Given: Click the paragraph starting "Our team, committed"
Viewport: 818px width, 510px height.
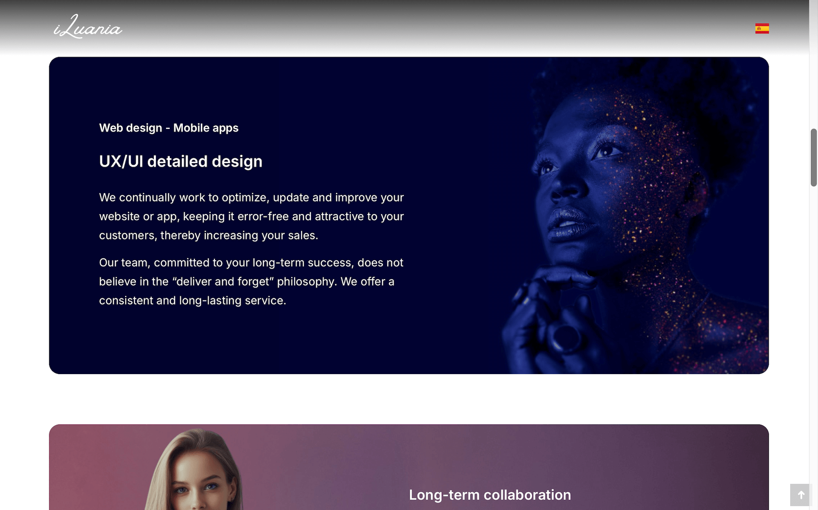Looking at the screenshot, I should 252,281.
